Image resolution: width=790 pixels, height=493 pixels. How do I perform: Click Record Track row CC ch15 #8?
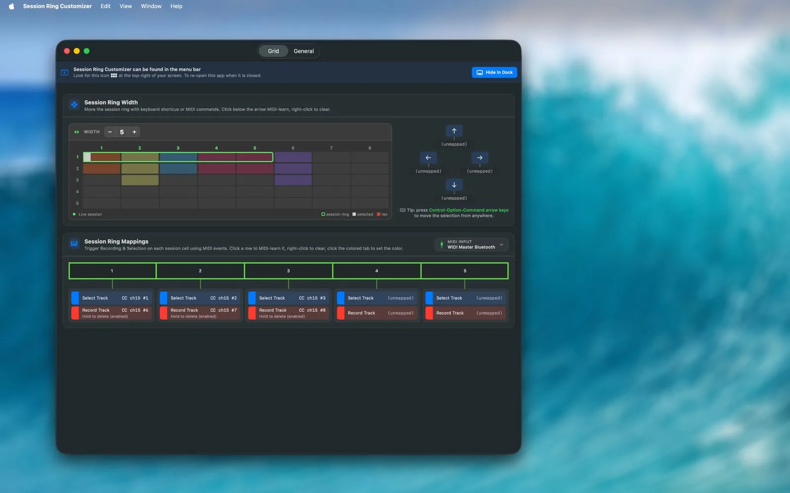(289, 313)
